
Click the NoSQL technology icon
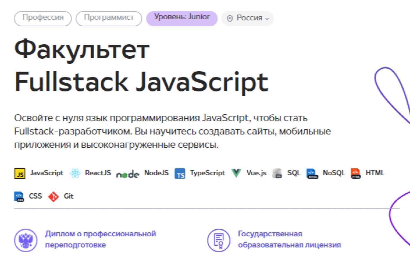pyautogui.click(x=312, y=173)
